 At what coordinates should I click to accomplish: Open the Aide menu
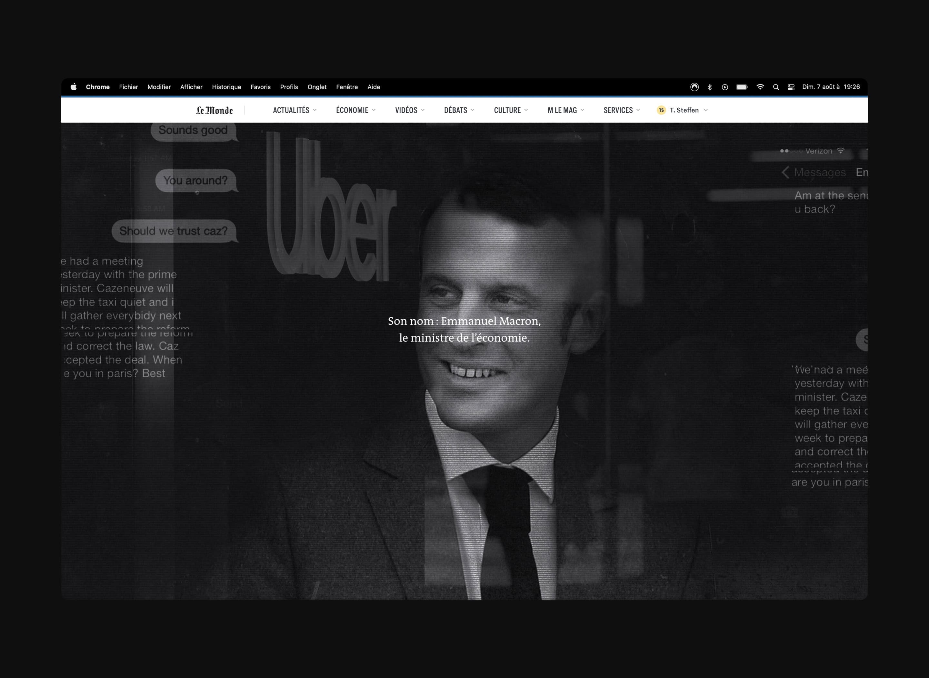pos(374,87)
